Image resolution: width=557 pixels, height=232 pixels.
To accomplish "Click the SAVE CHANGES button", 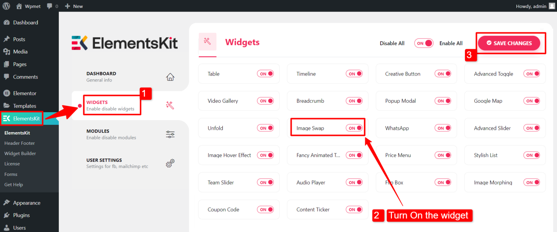I will click(509, 43).
